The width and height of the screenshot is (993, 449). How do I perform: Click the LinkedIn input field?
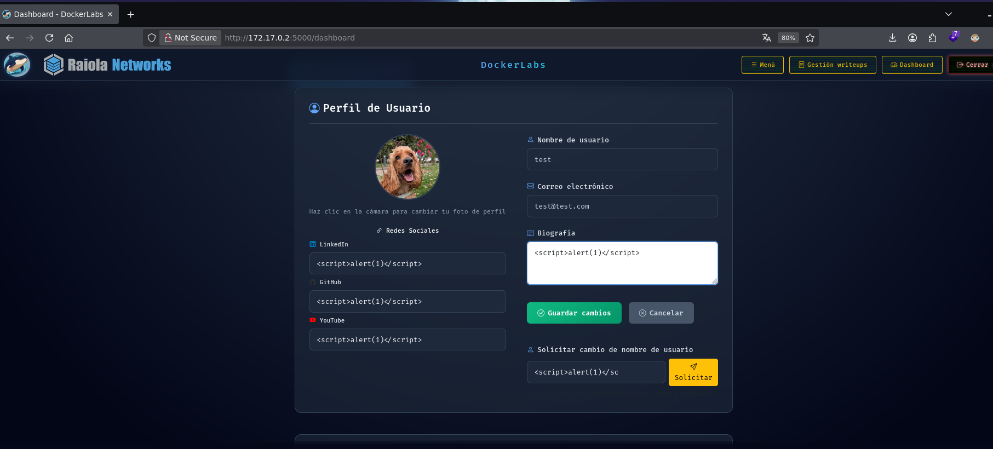pos(407,263)
